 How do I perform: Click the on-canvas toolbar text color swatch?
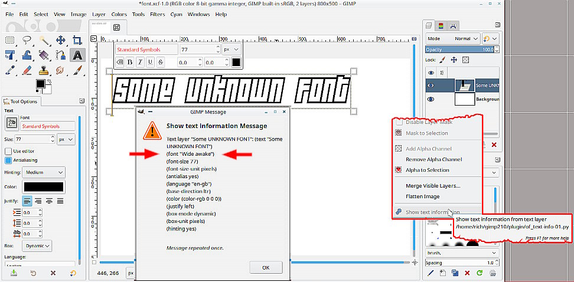point(236,62)
